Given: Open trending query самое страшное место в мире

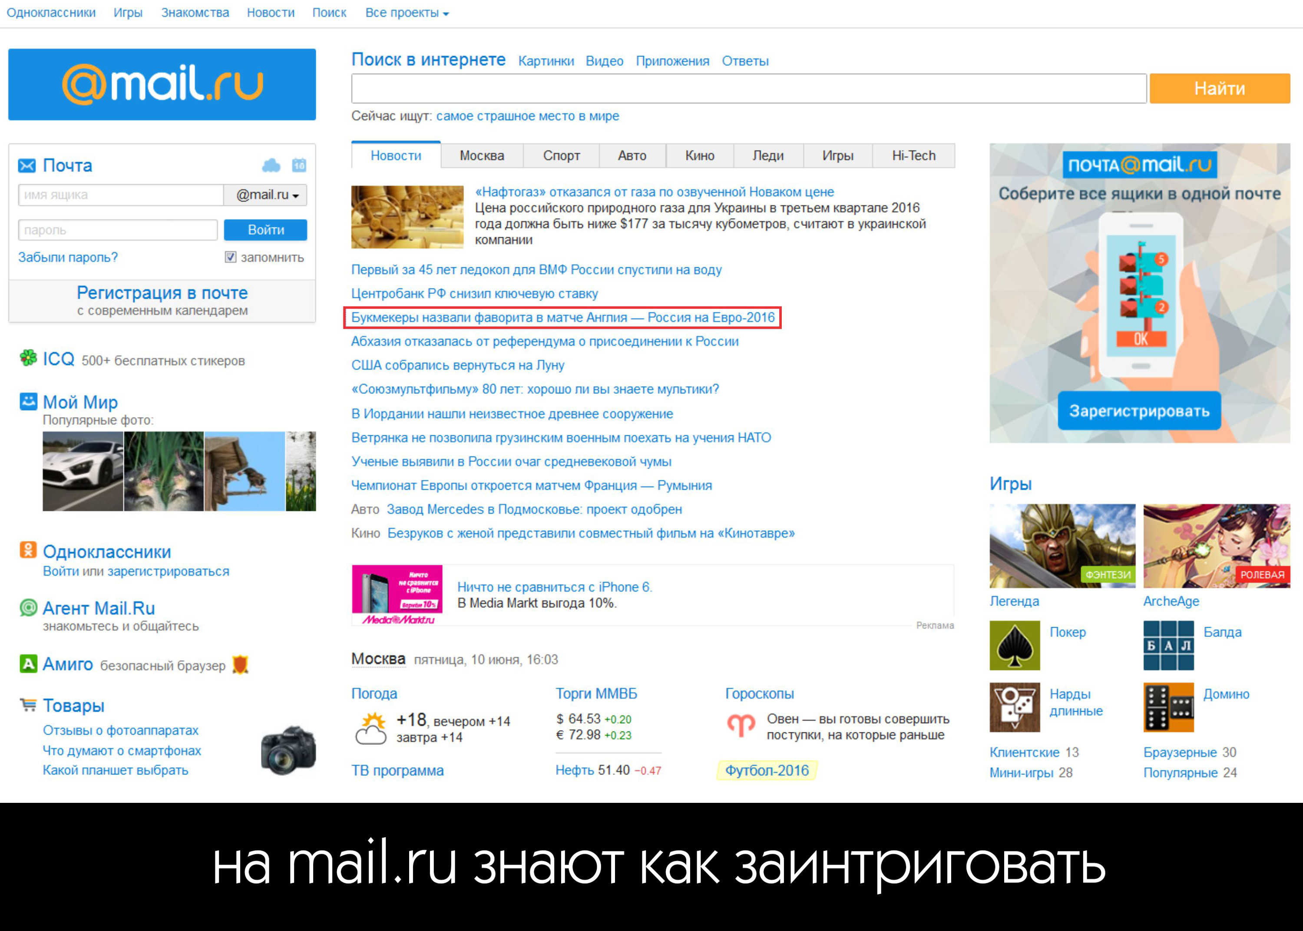Looking at the screenshot, I should click(528, 116).
